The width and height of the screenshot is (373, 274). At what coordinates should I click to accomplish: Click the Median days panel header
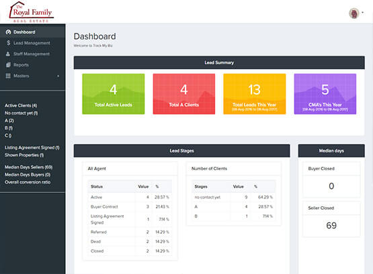click(331, 151)
